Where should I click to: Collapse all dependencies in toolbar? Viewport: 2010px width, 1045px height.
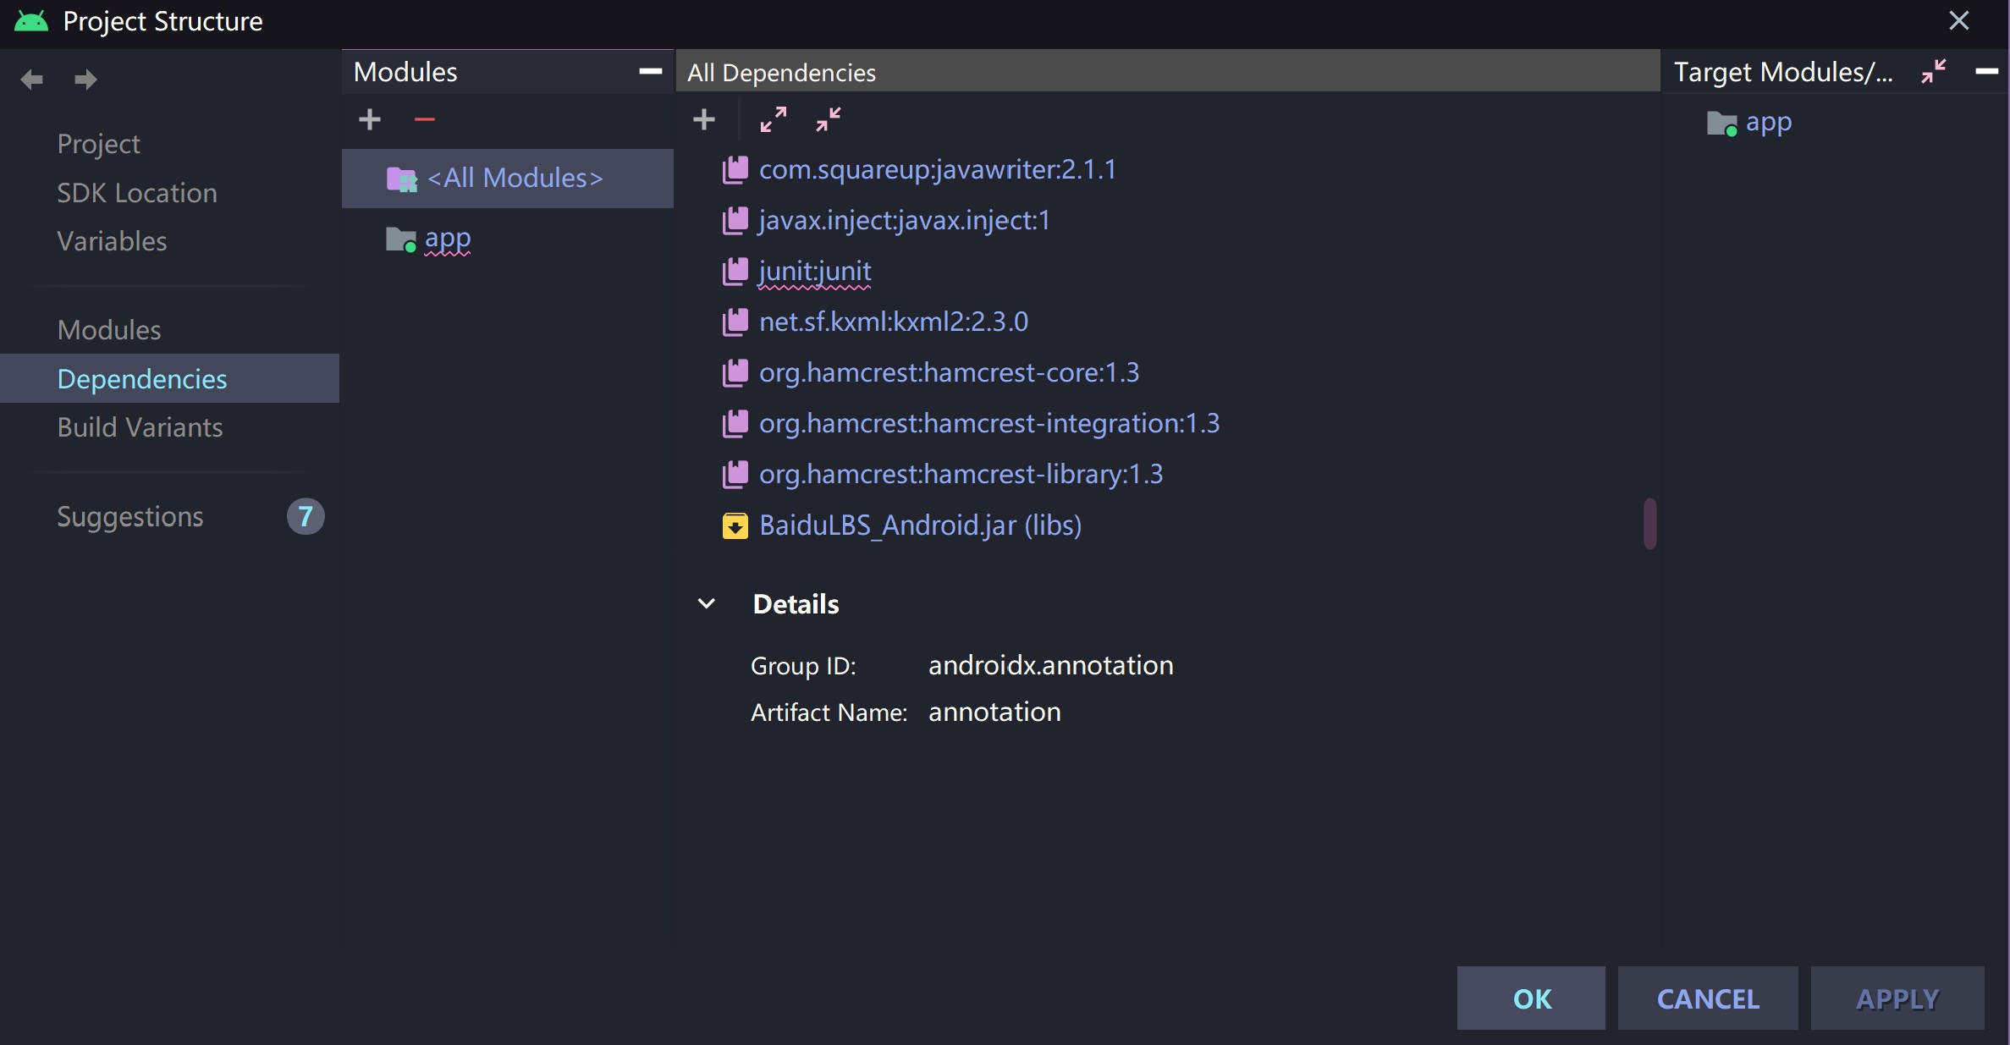point(828,119)
